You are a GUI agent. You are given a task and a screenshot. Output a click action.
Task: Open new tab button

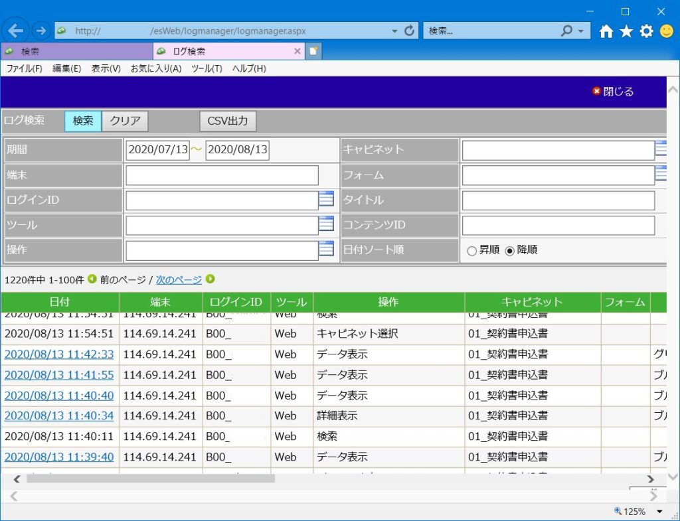313,51
